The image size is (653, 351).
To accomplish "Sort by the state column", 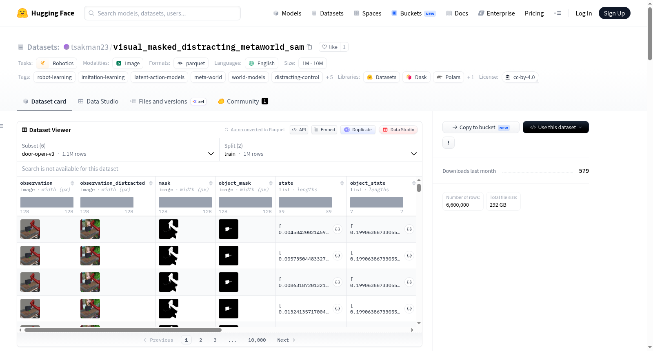I will (342, 183).
